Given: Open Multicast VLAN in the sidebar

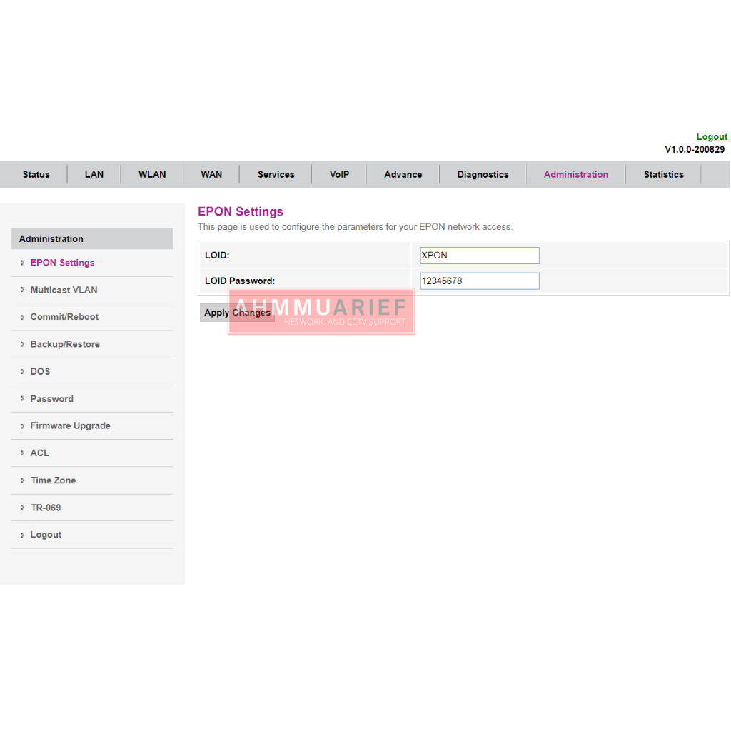Looking at the screenshot, I should (x=64, y=290).
